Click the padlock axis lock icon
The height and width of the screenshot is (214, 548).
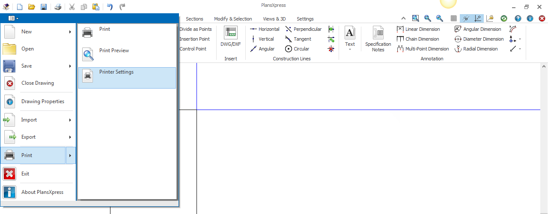tap(490, 18)
